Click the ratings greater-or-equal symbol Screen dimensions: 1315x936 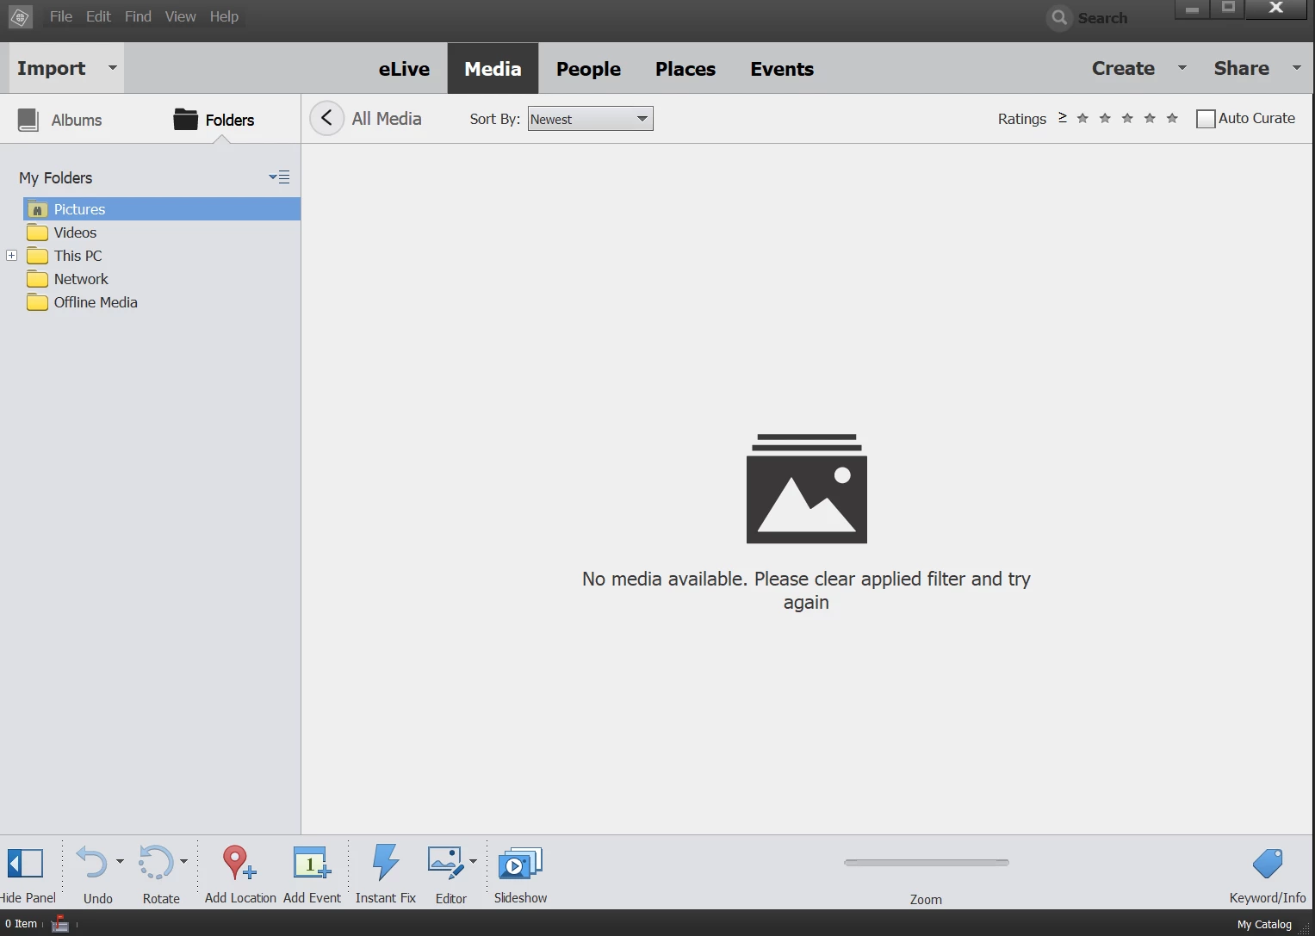(x=1063, y=117)
